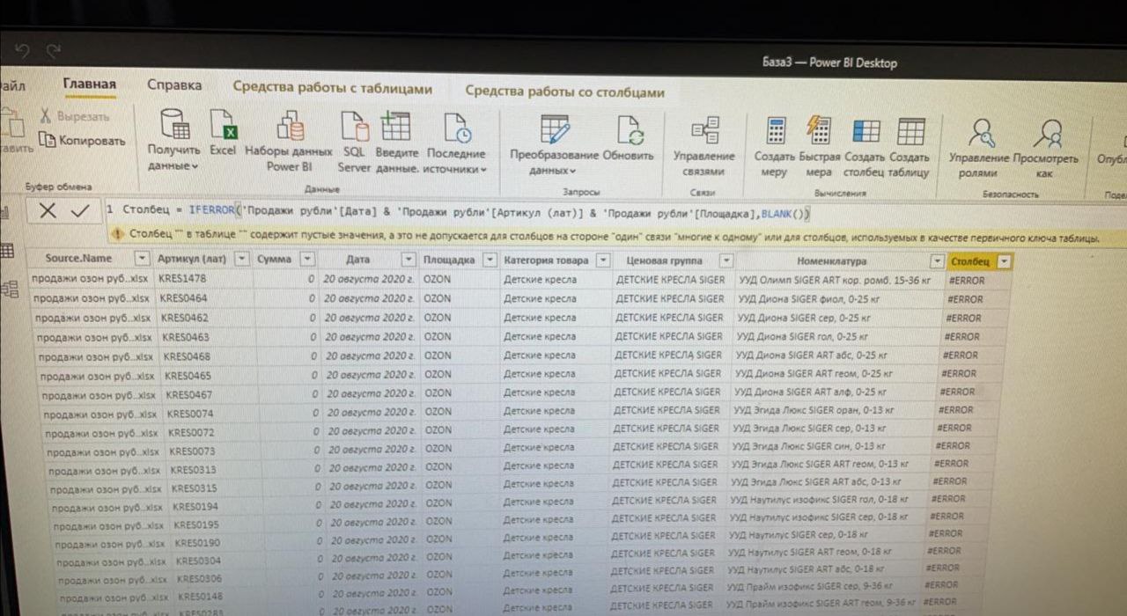The height and width of the screenshot is (616, 1127).
Task: Open filter dropdown of Столбец column
Action: click(1002, 262)
